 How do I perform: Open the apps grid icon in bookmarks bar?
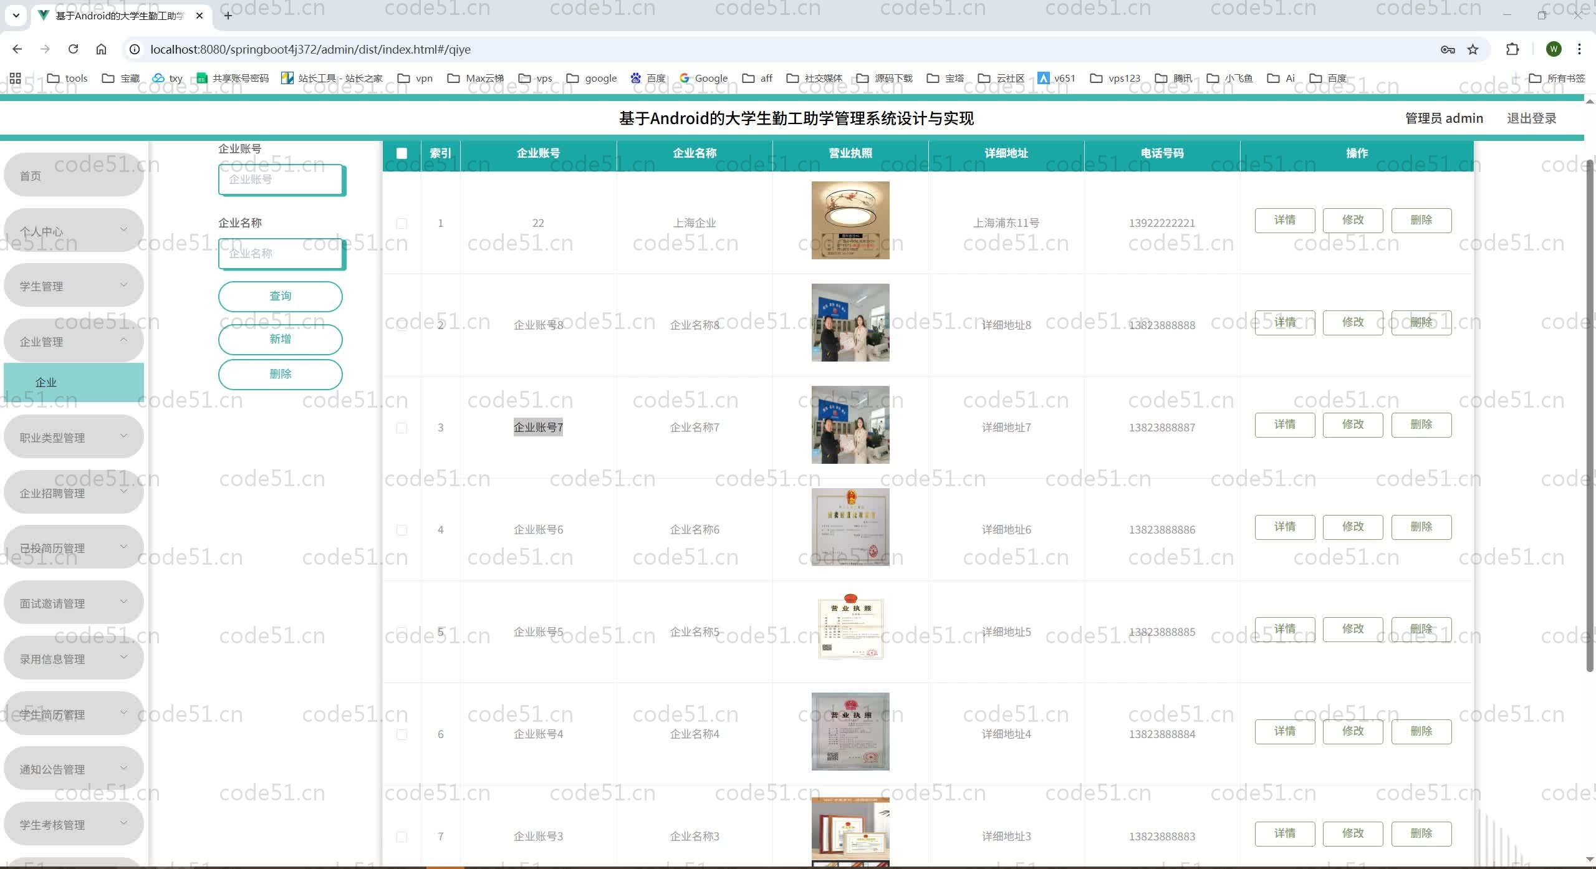point(16,78)
